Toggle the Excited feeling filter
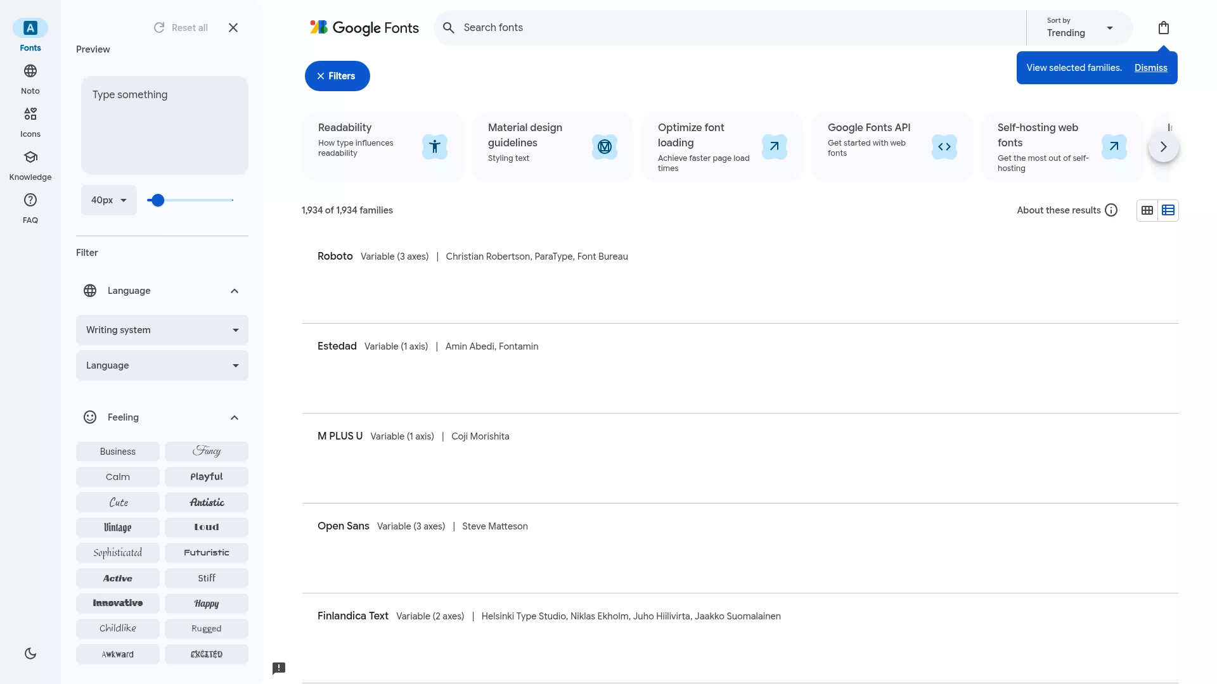Viewport: 1217px width, 684px height. pyautogui.click(x=207, y=654)
